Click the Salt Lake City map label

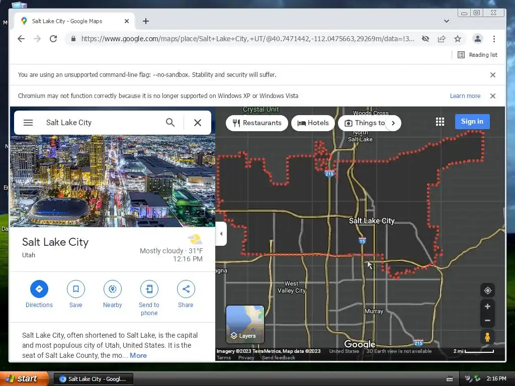(372, 221)
